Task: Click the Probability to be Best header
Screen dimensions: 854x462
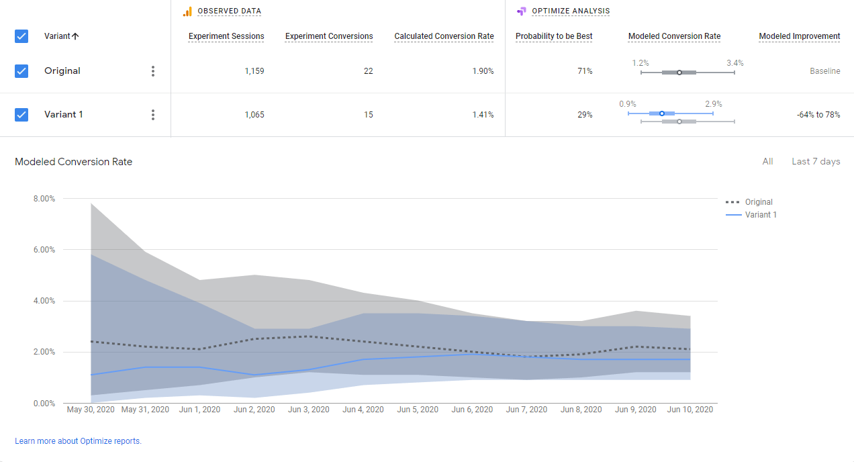Action: (x=554, y=36)
